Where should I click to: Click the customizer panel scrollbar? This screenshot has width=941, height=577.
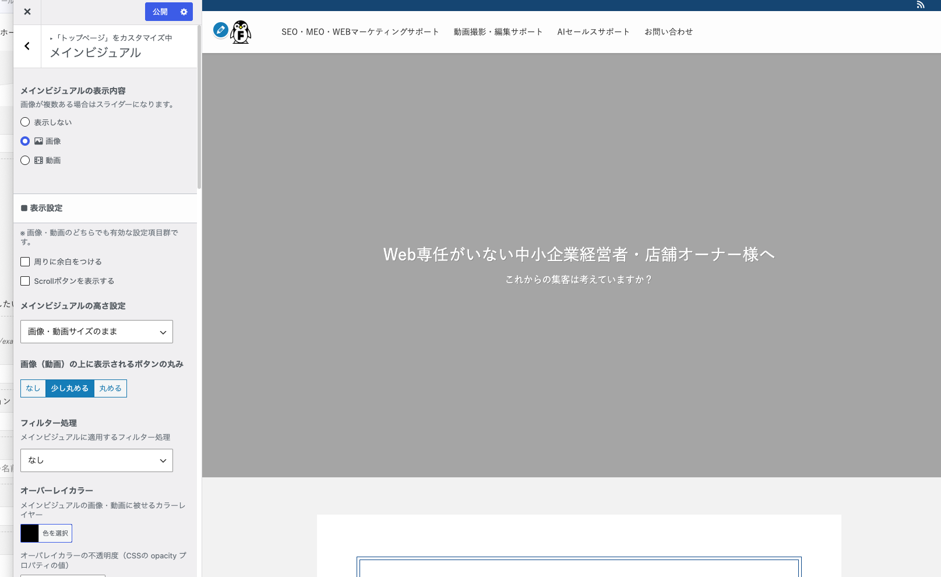coord(199,107)
